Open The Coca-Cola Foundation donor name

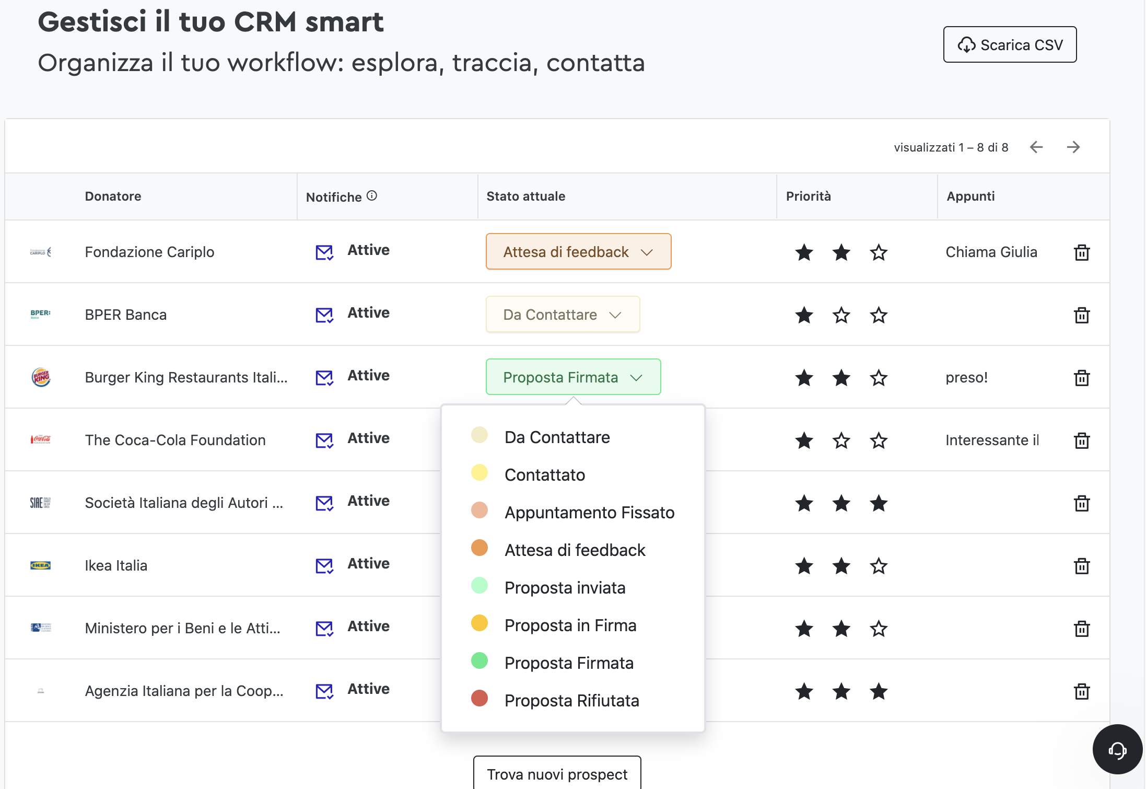click(x=175, y=440)
